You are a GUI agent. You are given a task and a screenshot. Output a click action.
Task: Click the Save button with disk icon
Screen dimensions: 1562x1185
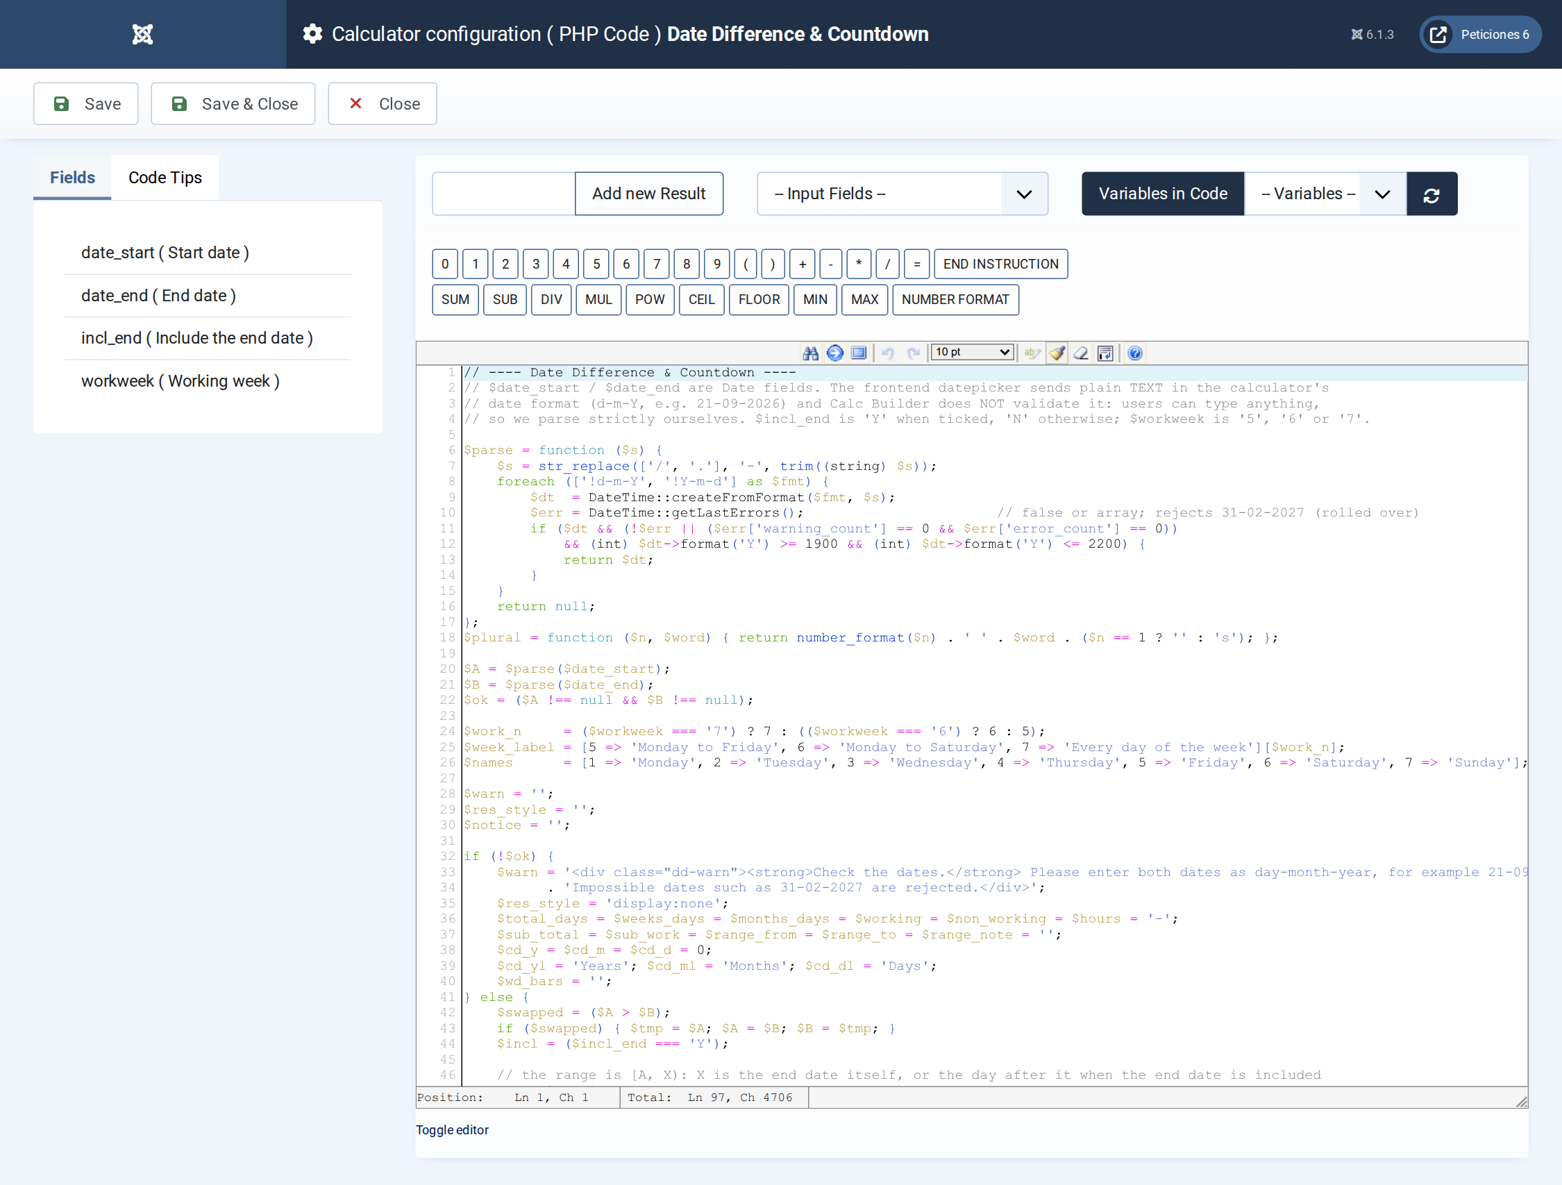[x=85, y=104]
